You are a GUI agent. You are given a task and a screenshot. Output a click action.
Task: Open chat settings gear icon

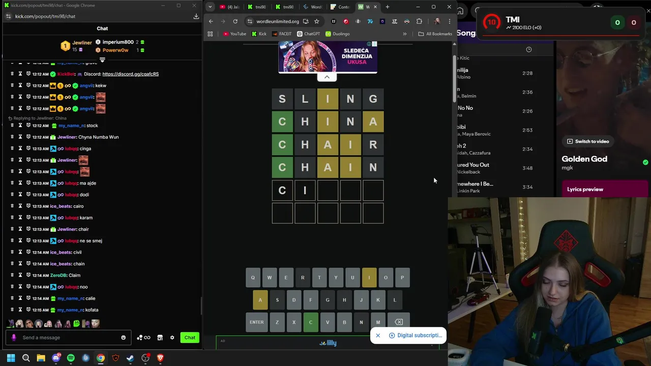click(x=172, y=338)
